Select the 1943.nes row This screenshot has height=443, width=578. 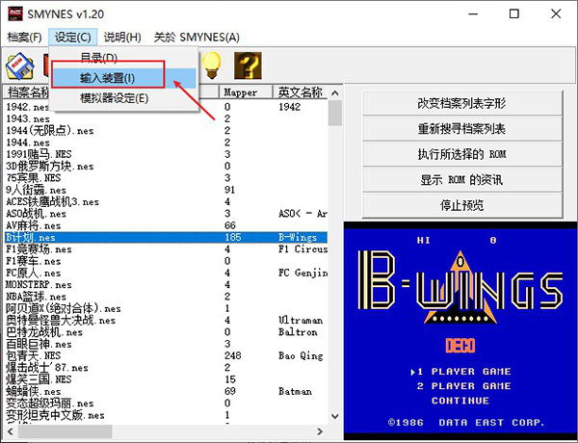point(166,118)
